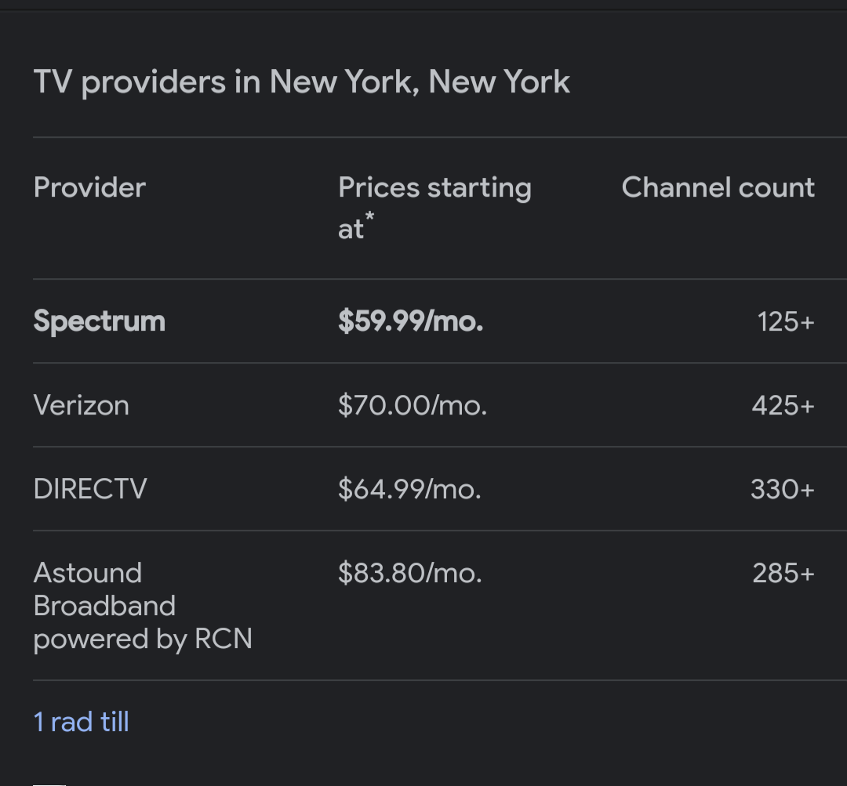
Task: Select the $70.00/mo. price cell
Action: click(x=413, y=405)
